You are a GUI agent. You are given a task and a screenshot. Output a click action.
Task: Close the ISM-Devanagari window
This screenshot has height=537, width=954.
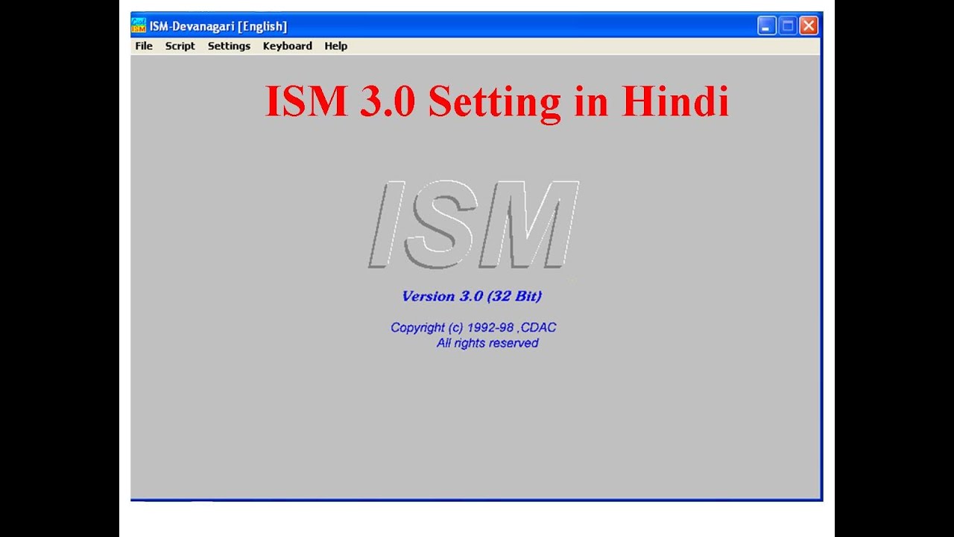coord(809,26)
